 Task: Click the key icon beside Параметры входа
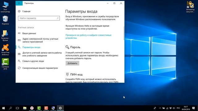(19, 47)
